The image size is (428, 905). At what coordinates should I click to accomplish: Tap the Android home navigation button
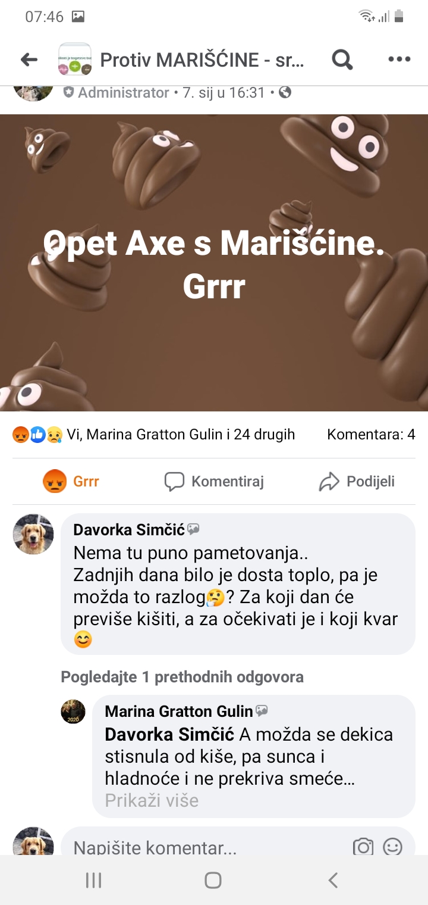(x=213, y=880)
